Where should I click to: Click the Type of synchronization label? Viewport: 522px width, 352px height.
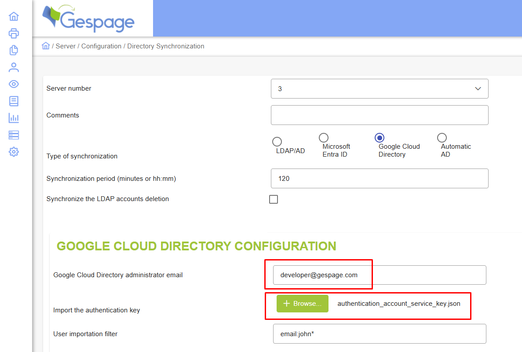pyautogui.click(x=82, y=156)
